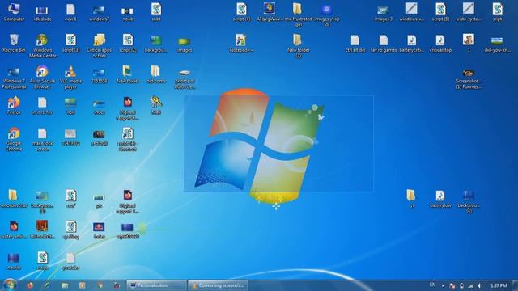This screenshot has width=518, height=291.
Task: Launch Google Chrome desktop shortcut
Action: pyautogui.click(x=14, y=139)
